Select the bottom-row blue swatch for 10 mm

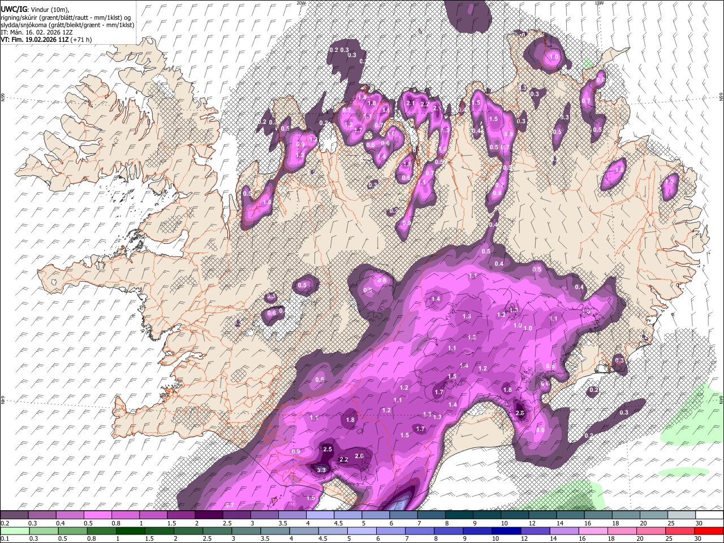click(507, 531)
